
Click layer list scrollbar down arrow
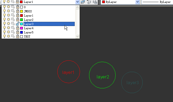(77, 36)
